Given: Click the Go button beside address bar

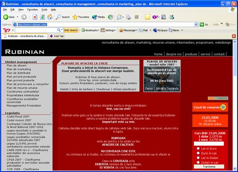Looking at the screenshot, I should tap(204, 24).
